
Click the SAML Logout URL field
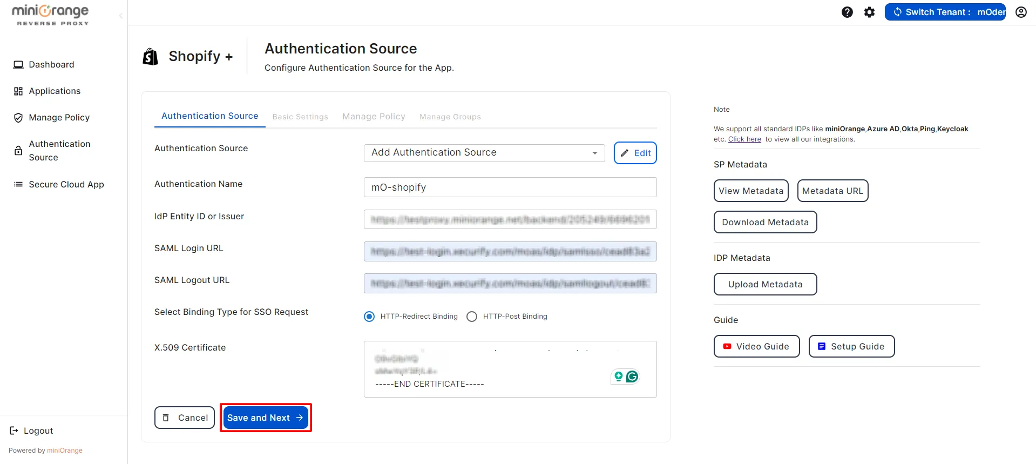click(510, 283)
